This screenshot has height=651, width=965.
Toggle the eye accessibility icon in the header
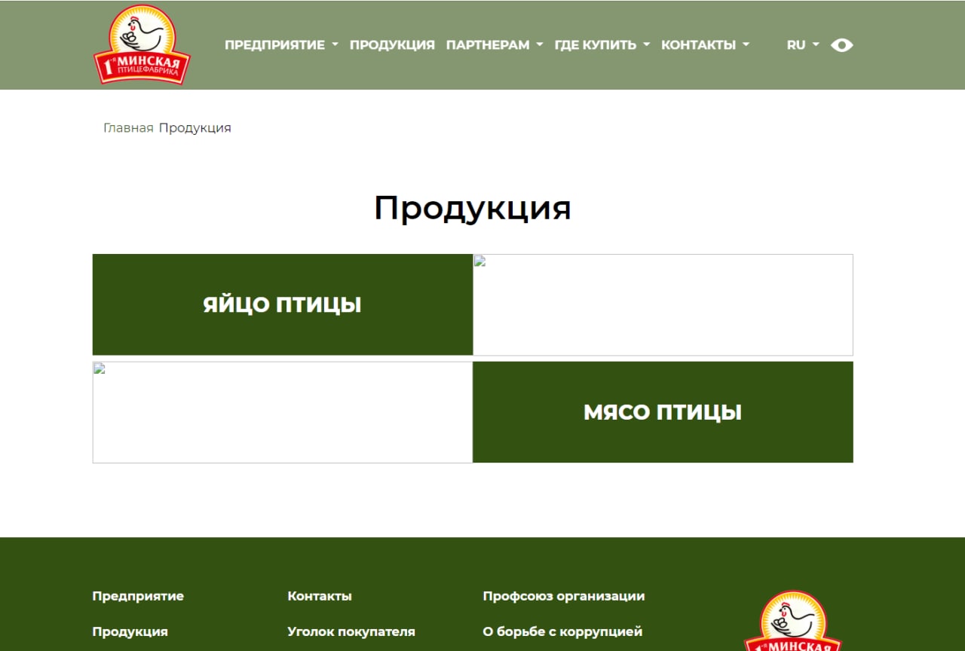pos(841,45)
